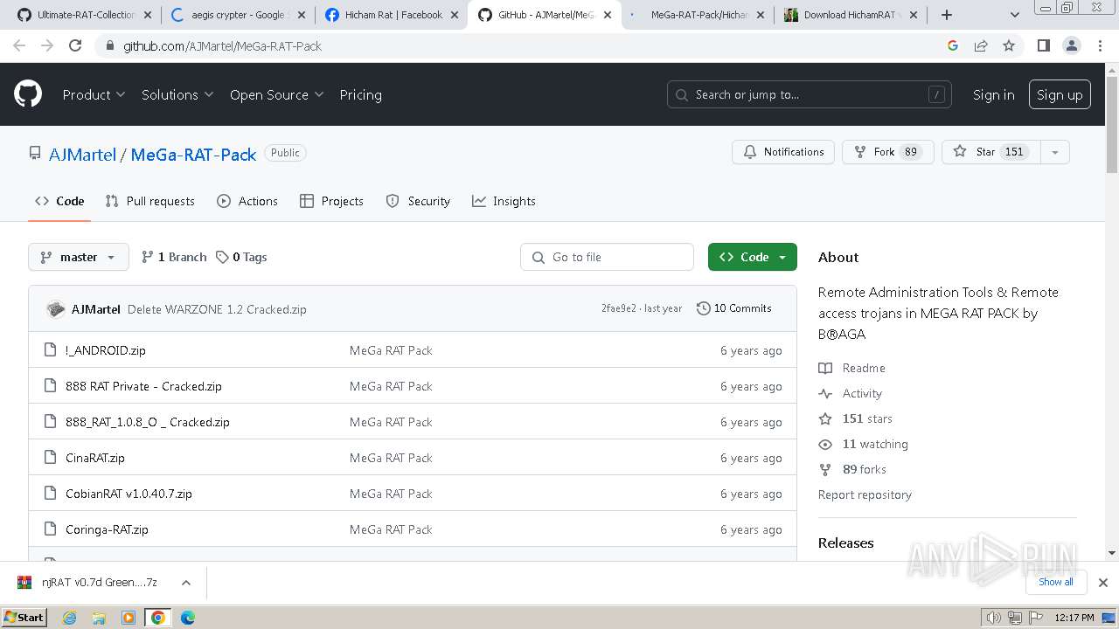
Task: Click Show all downloads button
Action: click(x=1056, y=582)
